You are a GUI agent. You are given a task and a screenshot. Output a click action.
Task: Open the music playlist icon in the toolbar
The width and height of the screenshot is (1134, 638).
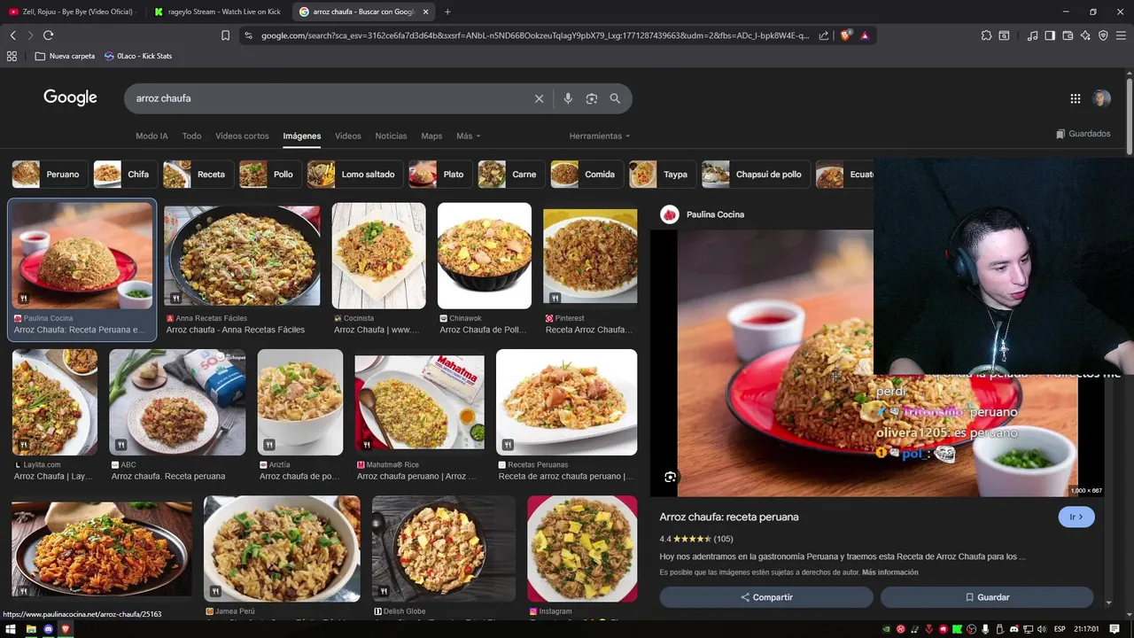pos(1032,35)
